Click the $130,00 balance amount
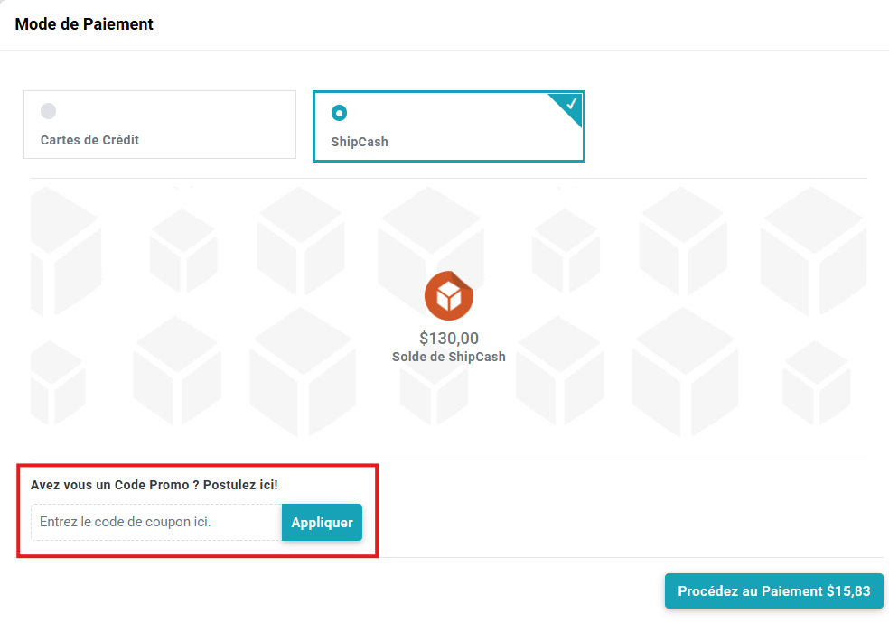This screenshot has width=889, height=623. tap(448, 338)
